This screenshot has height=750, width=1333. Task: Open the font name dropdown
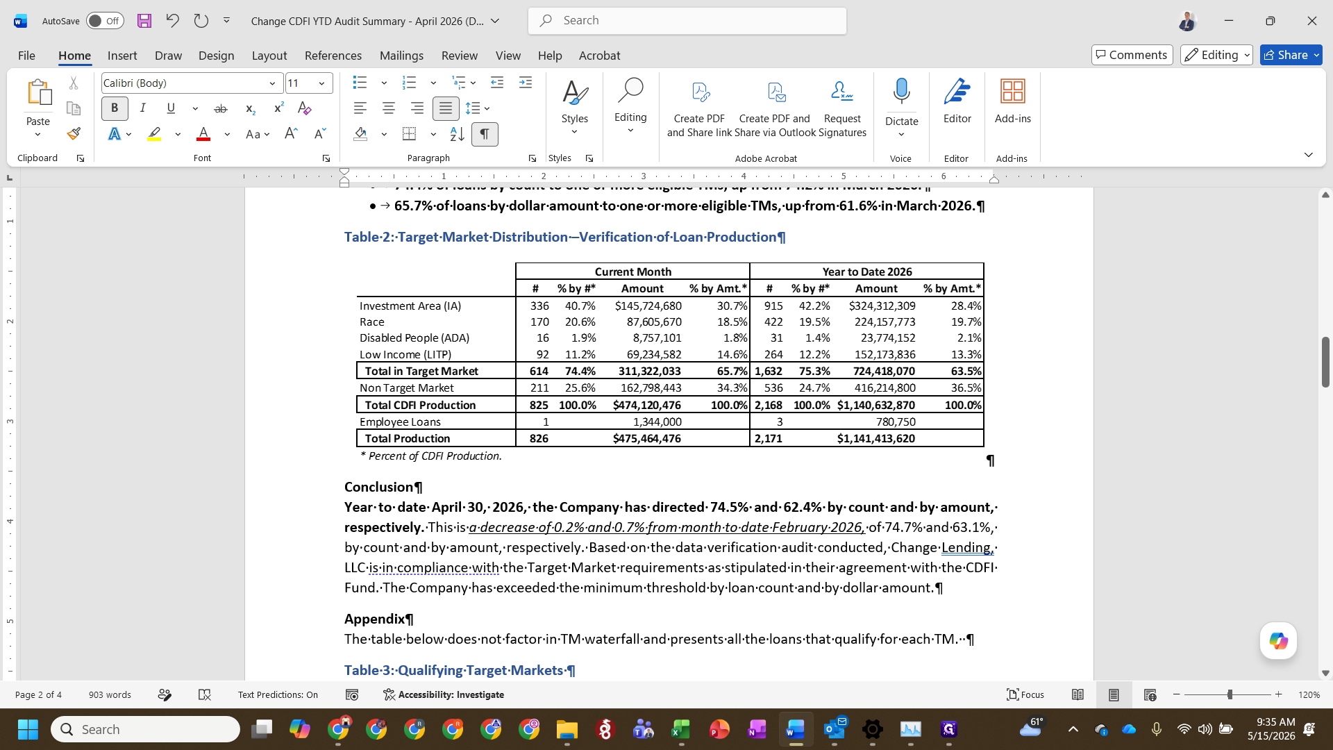272,83
